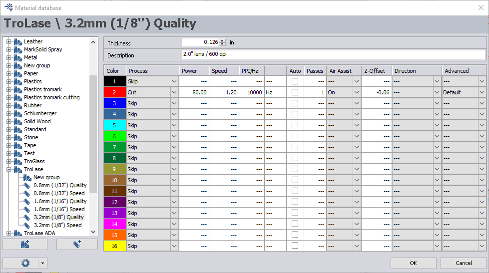
Task: Click the Material database app icon in title bar
Action: pyautogui.click(x=8, y=7)
